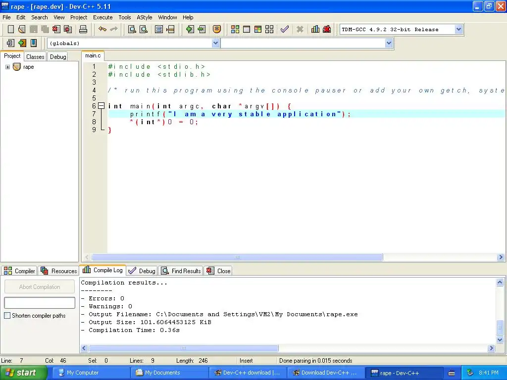The width and height of the screenshot is (507, 380).
Task: Click the Run window icon
Action: click(247, 29)
